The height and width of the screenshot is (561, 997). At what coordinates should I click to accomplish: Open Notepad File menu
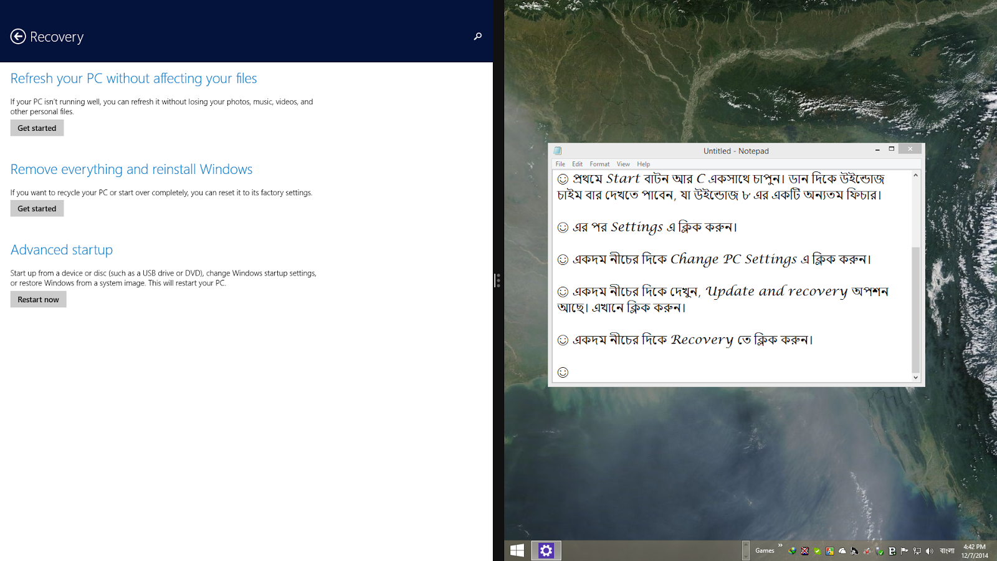(560, 164)
